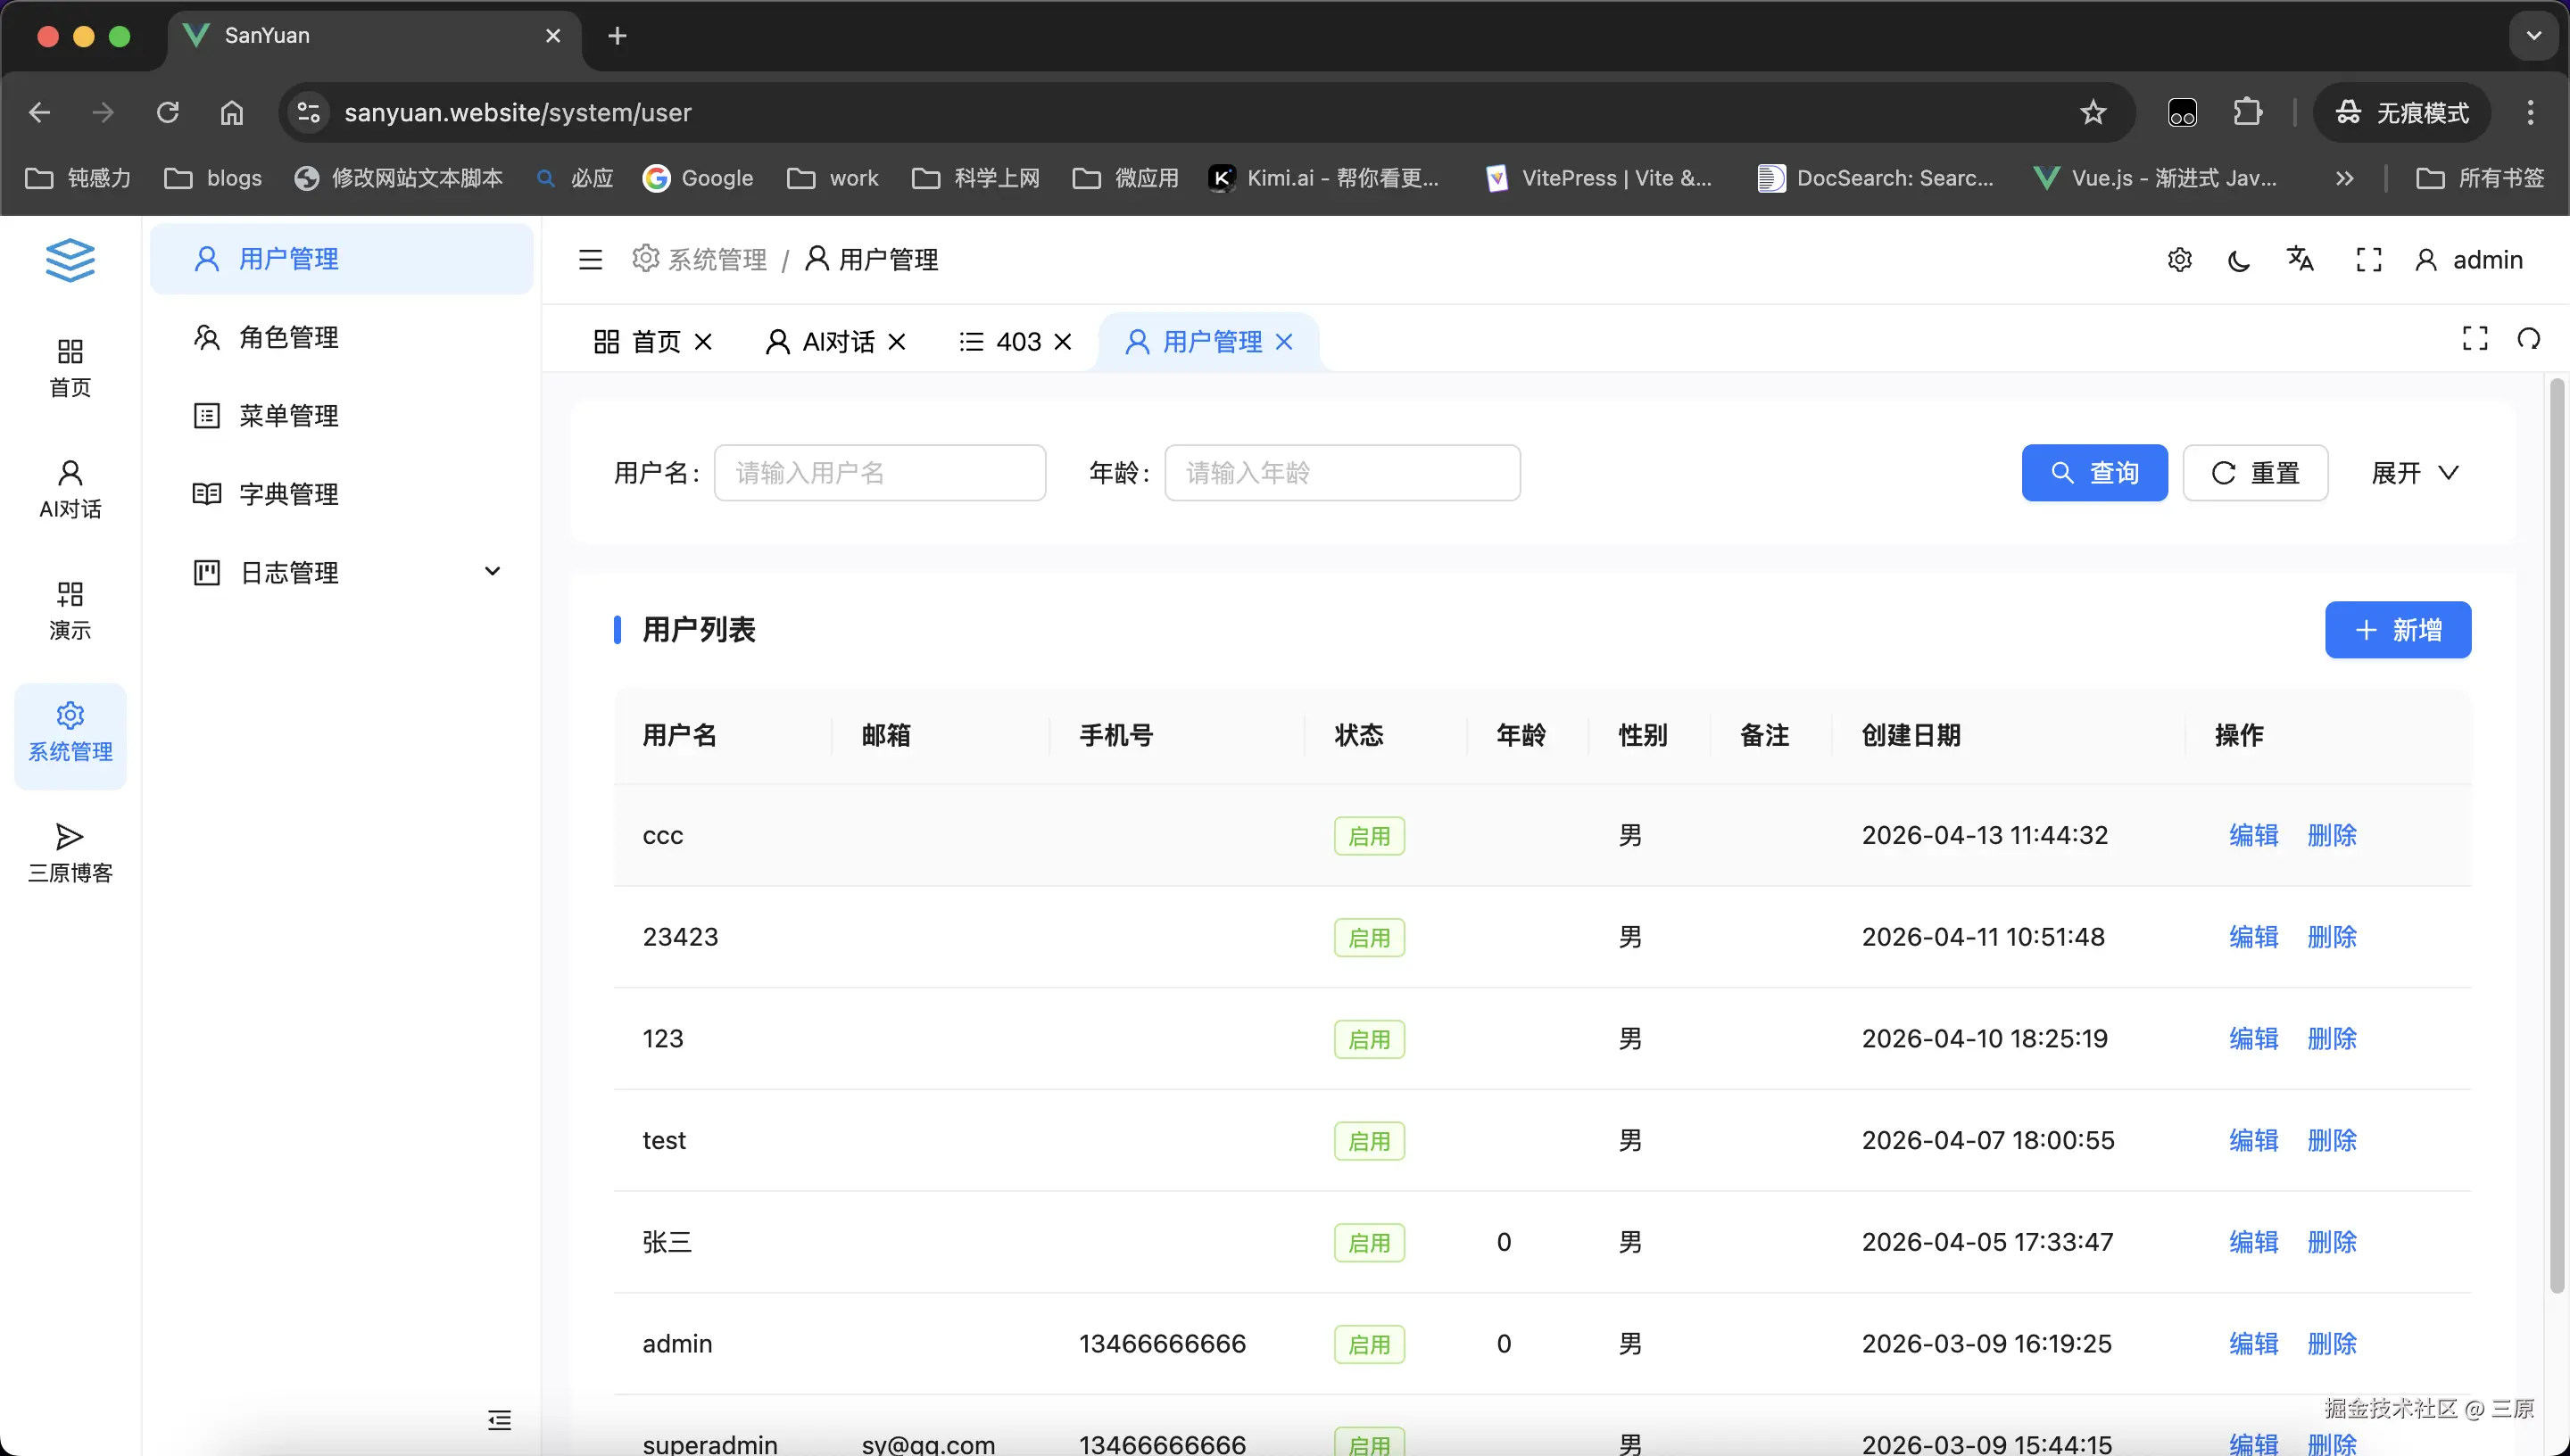Select AI对话 in the left sidebar

(x=69, y=489)
